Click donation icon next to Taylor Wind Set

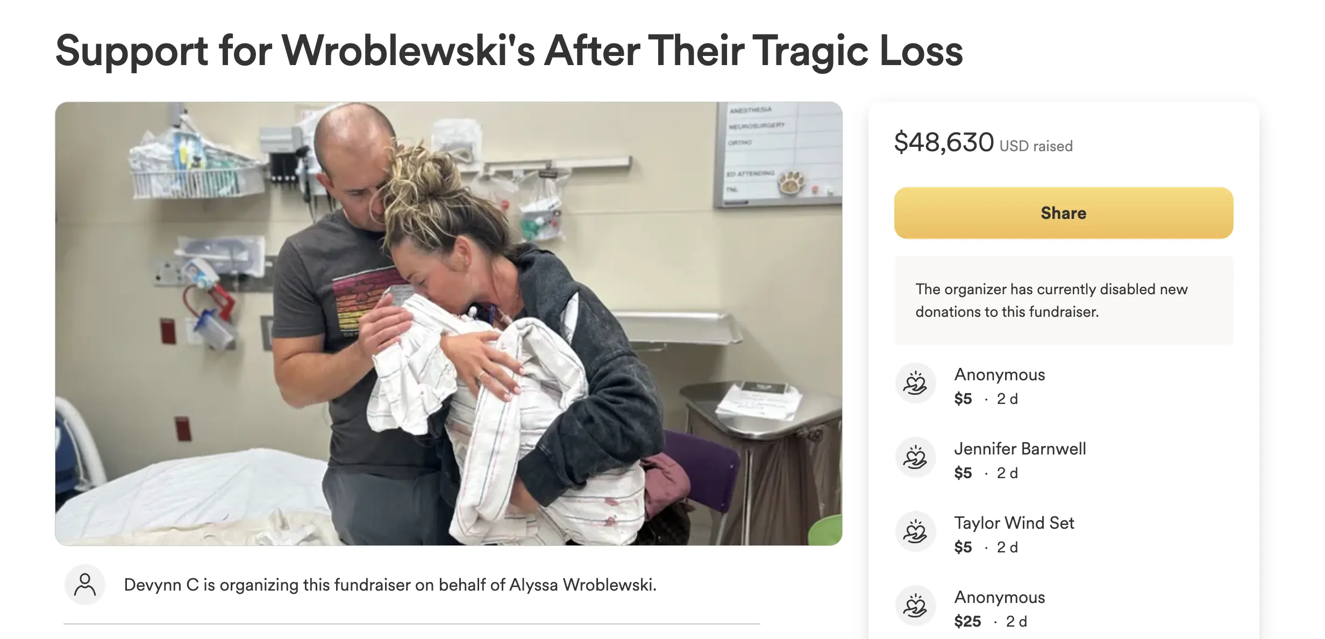pyautogui.click(x=915, y=532)
